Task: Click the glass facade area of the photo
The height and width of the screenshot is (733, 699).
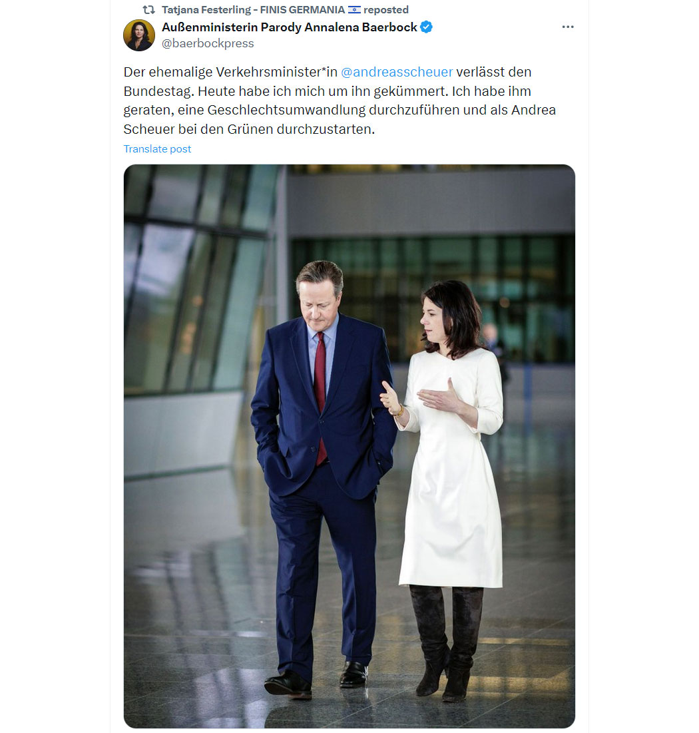Action: [196, 280]
